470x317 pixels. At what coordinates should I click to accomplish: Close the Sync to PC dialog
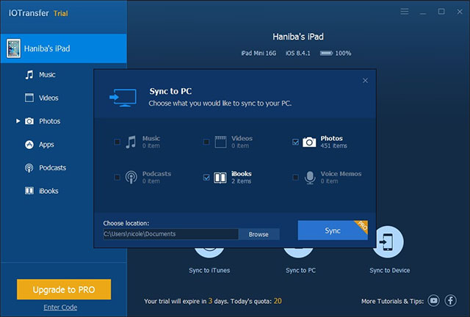tap(365, 81)
